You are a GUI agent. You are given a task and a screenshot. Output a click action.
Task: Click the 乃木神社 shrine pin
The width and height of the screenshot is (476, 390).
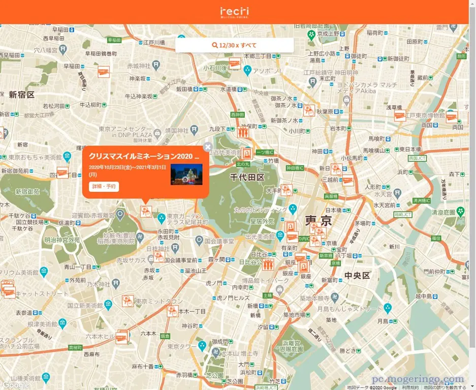pos(116,284)
